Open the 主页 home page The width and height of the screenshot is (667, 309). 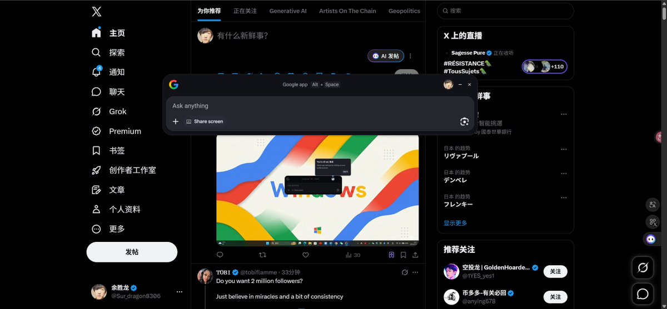109,33
